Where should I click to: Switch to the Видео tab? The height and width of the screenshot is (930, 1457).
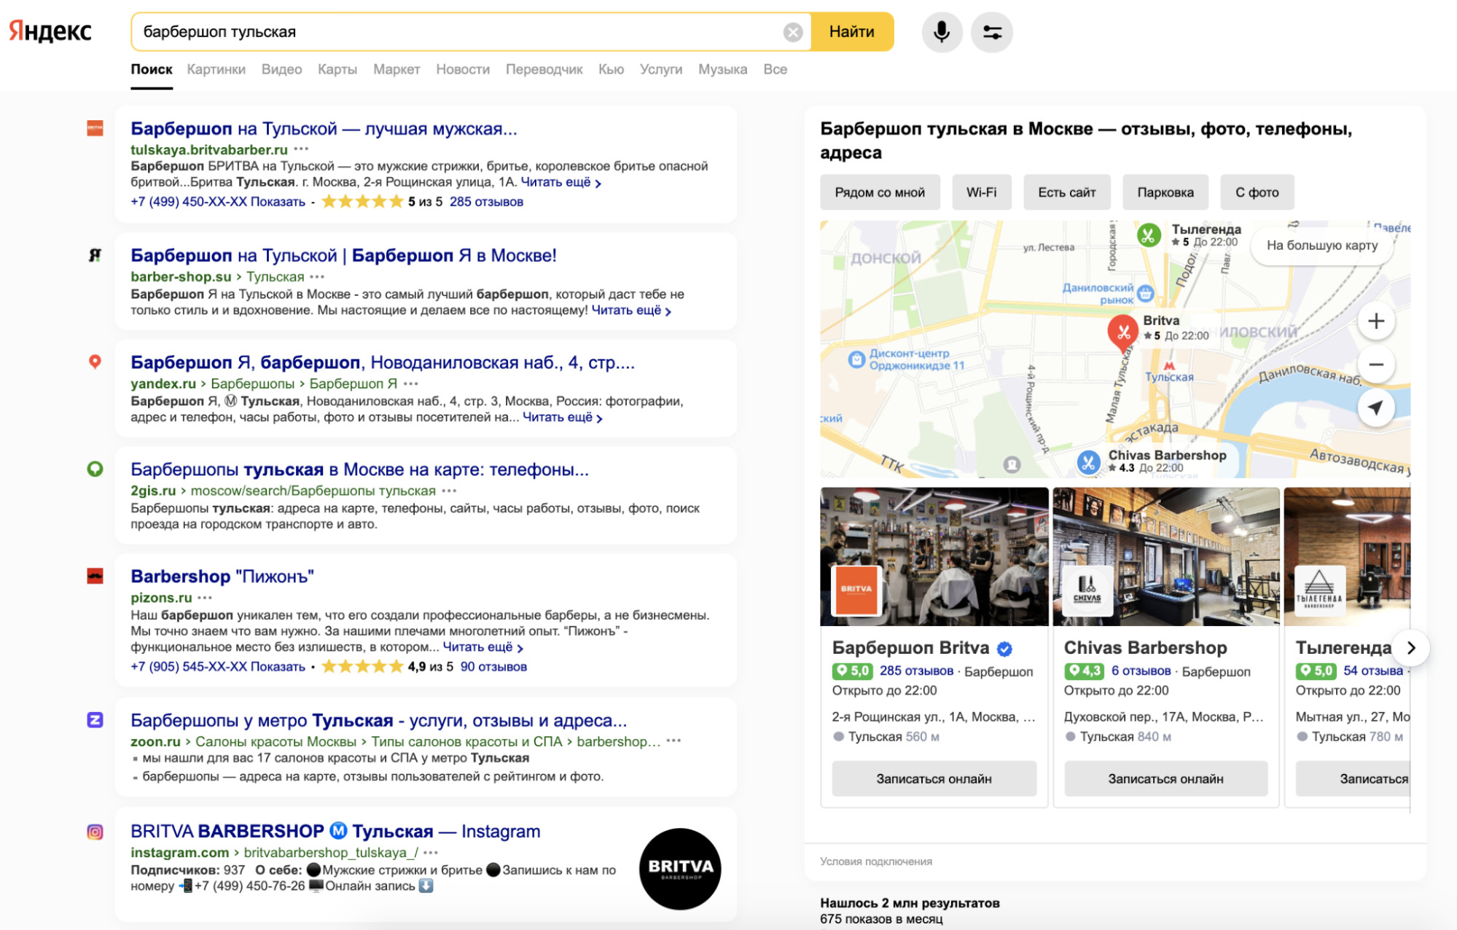tap(281, 69)
